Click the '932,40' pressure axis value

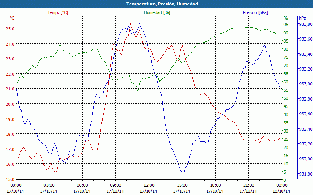point(305,129)
